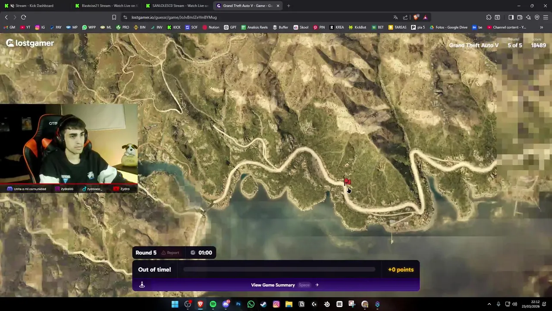Image resolution: width=552 pixels, height=311 pixels.
Task: Click the Brave Rewards triangle icon
Action: [425, 17]
